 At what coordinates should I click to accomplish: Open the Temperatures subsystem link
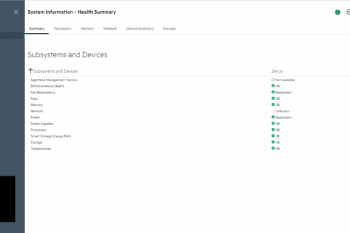click(41, 149)
